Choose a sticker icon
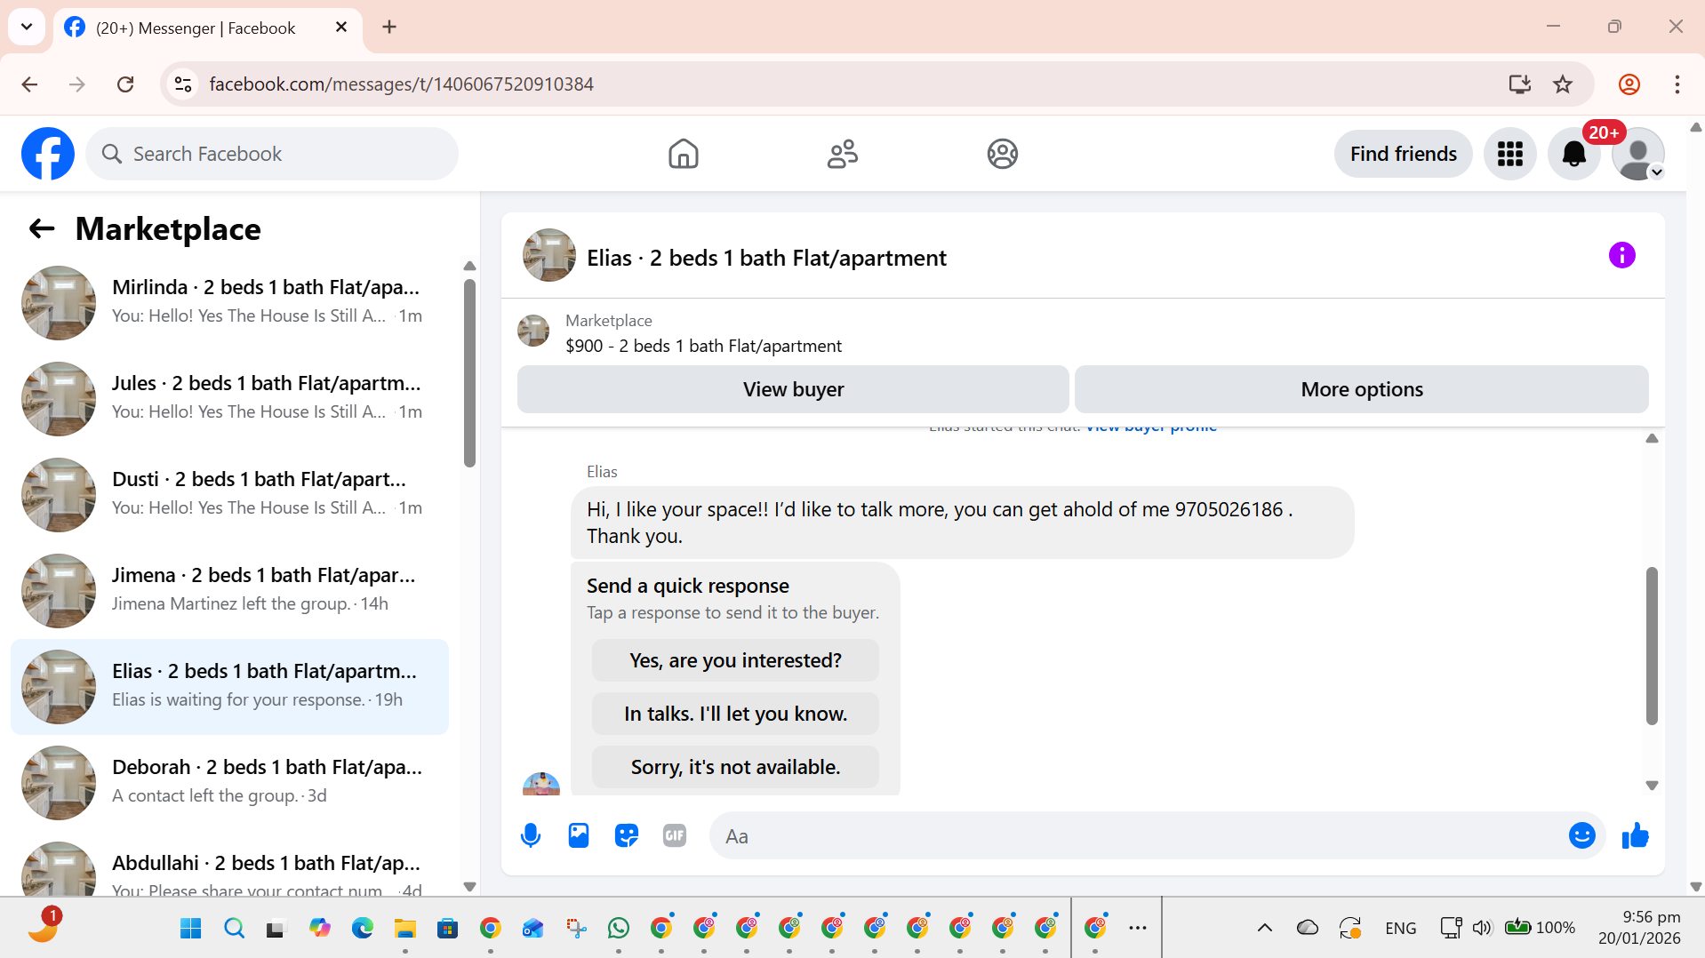The width and height of the screenshot is (1705, 958). click(627, 835)
